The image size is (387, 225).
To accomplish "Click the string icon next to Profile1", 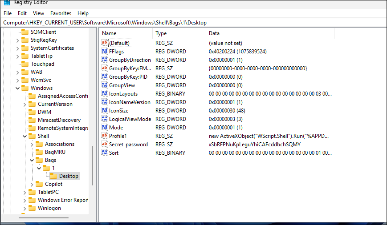I will 104,136.
